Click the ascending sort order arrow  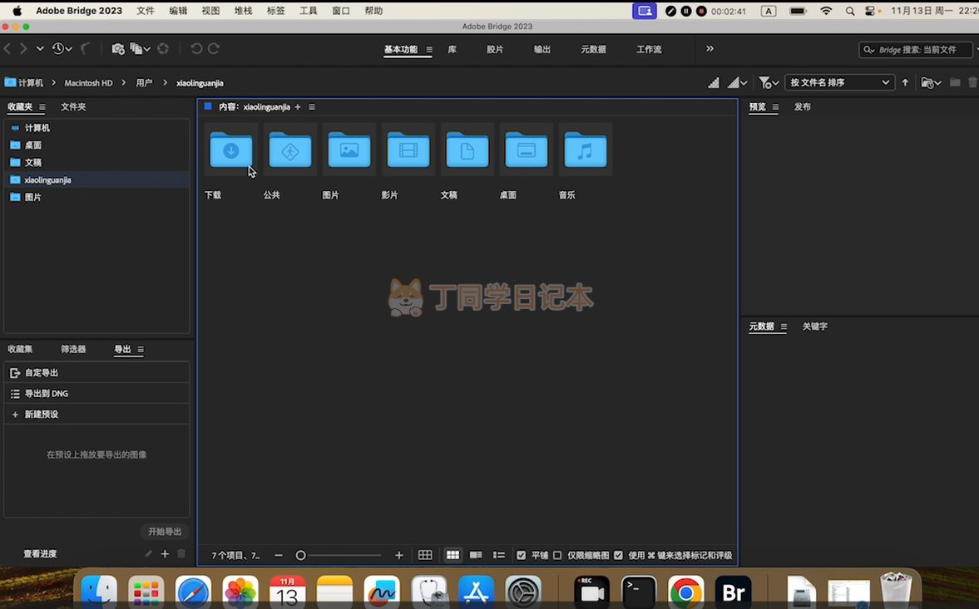point(906,82)
